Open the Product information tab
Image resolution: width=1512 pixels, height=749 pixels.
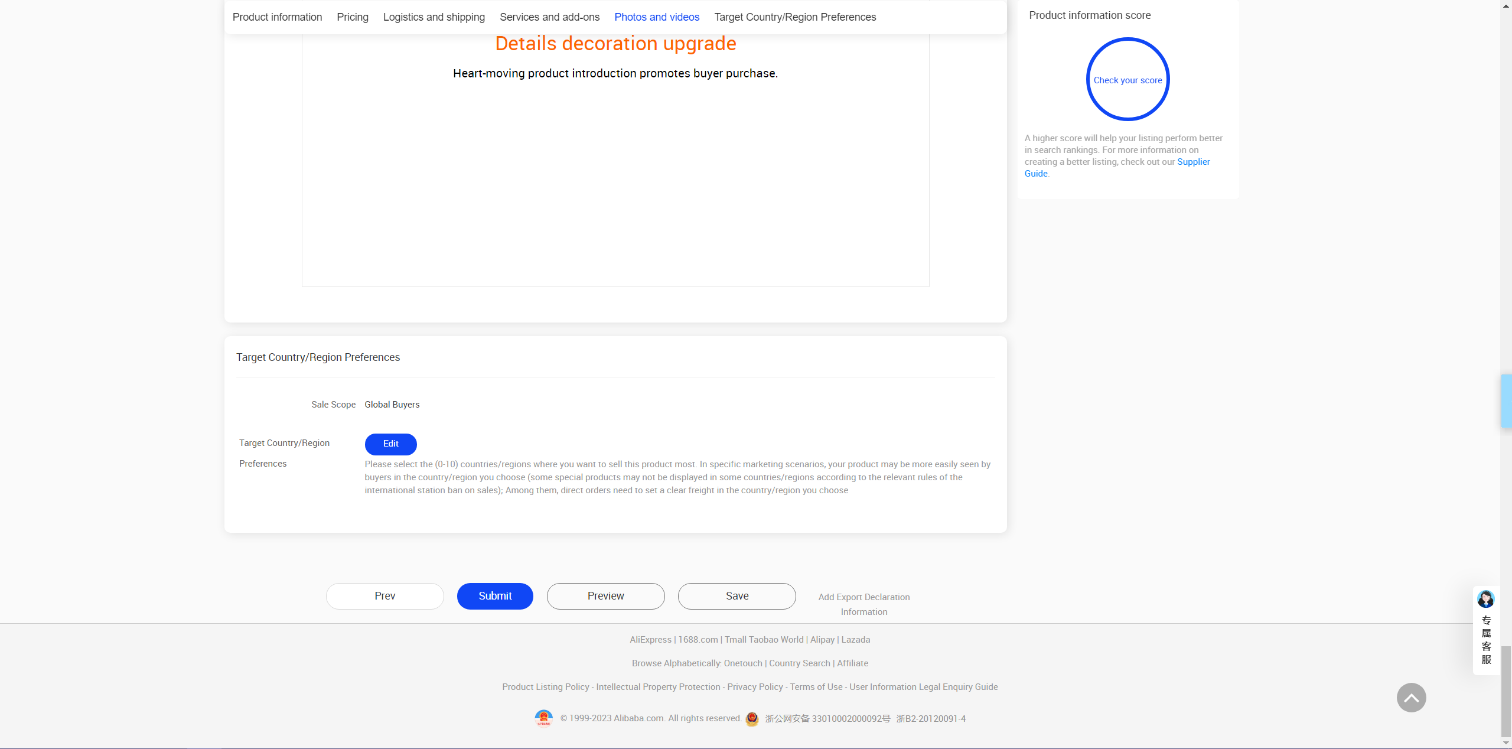(277, 17)
